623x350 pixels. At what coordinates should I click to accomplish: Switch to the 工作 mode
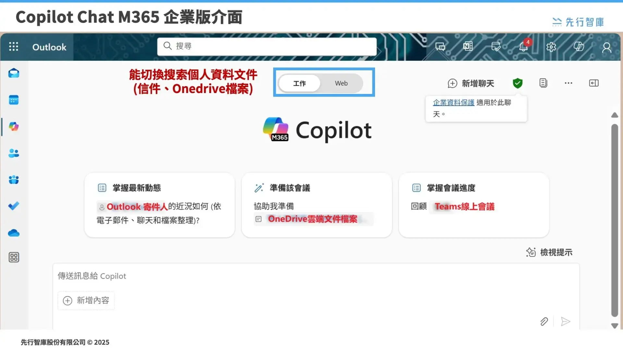point(299,83)
